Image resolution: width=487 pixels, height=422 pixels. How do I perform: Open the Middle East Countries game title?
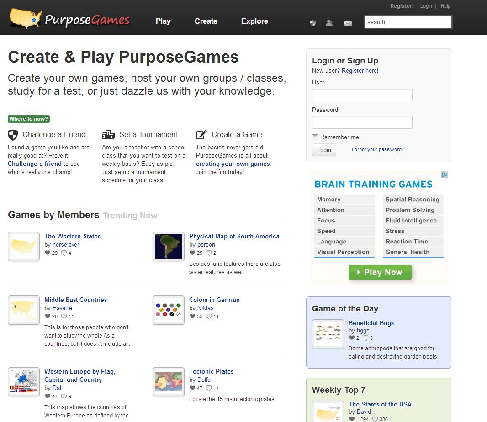tap(75, 300)
